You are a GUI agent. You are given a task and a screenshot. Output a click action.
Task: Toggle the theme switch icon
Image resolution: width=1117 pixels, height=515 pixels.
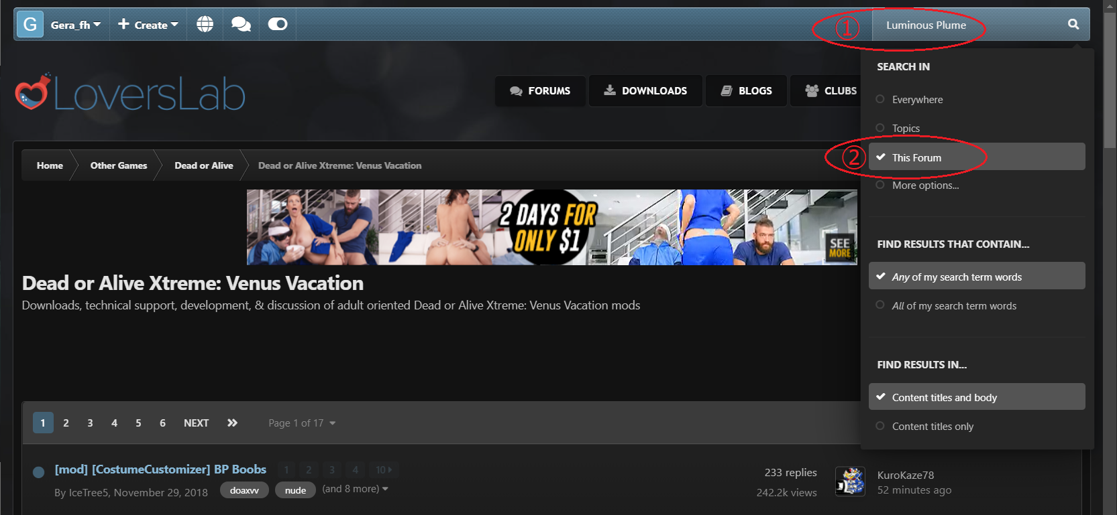click(x=278, y=25)
